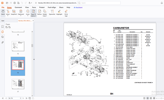Go to next page arrow
This screenshot has height=100, width=164.
pos(23,98)
